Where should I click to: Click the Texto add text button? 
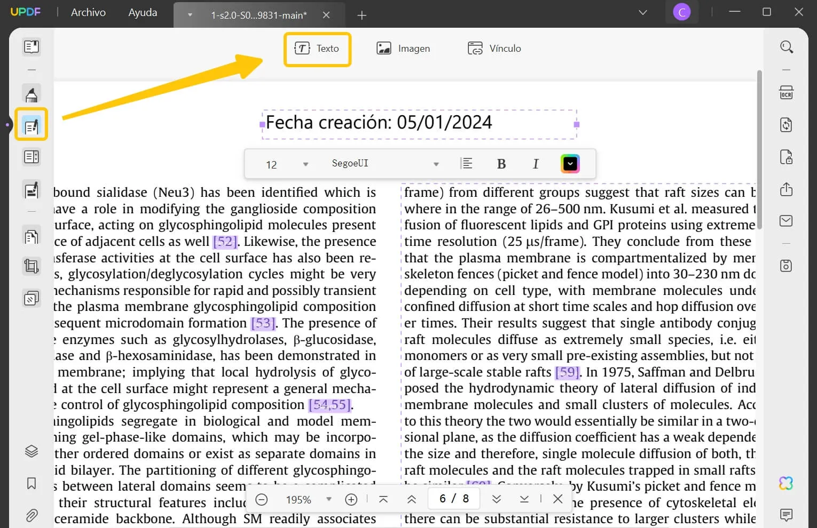click(x=317, y=49)
